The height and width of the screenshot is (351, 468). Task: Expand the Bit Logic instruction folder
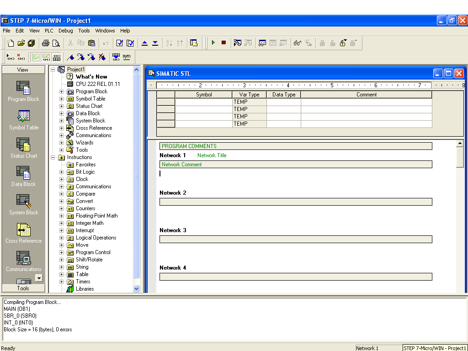point(62,172)
